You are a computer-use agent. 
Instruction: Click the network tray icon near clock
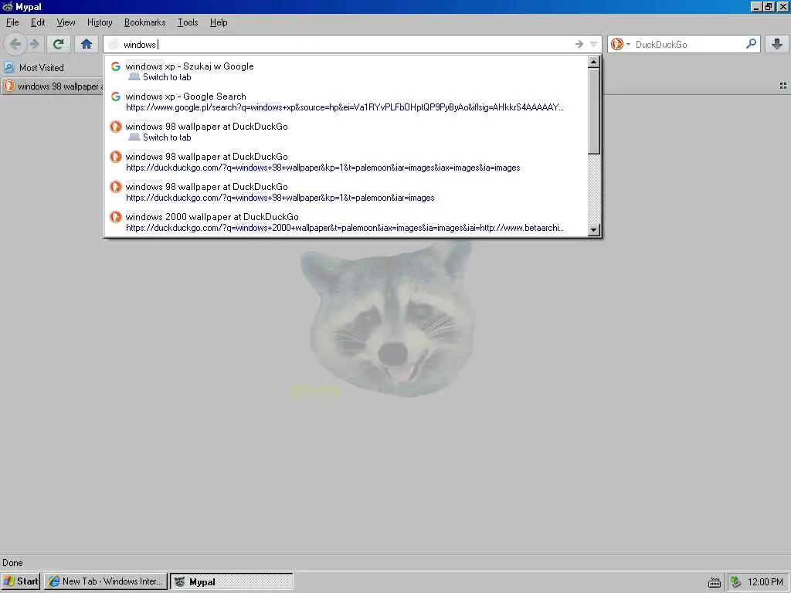[x=736, y=582]
